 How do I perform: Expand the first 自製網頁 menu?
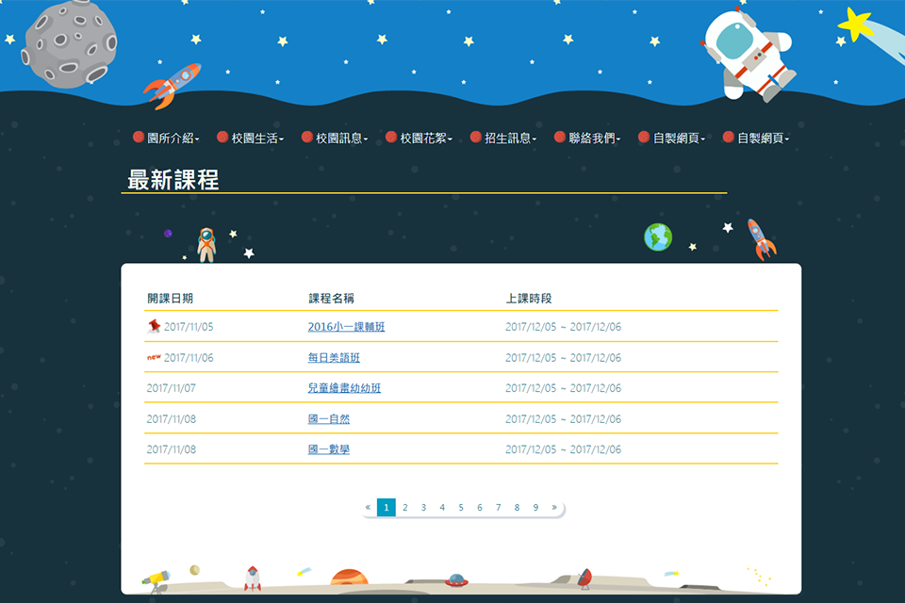[x=672, y=138]
